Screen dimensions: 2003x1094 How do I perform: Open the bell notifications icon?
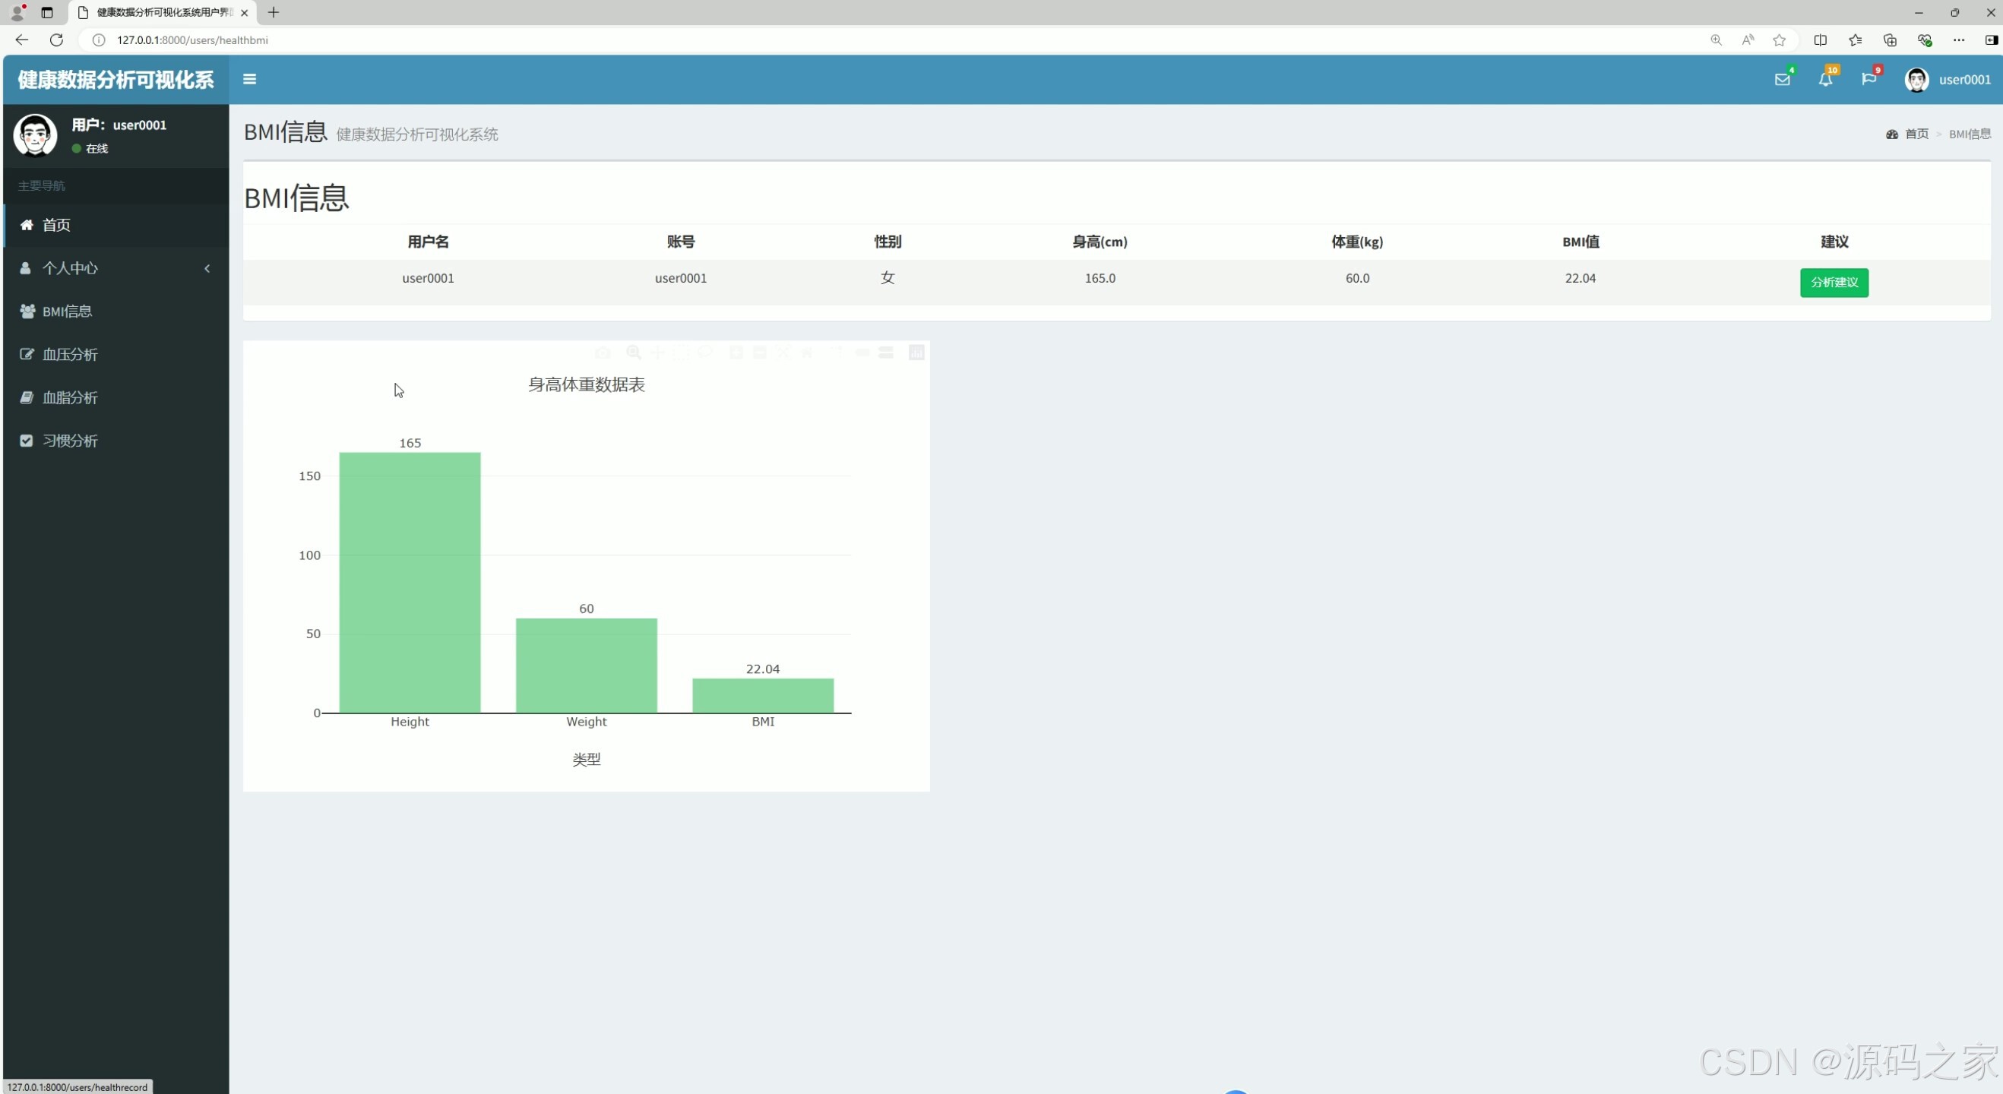tap(1825, 79)
